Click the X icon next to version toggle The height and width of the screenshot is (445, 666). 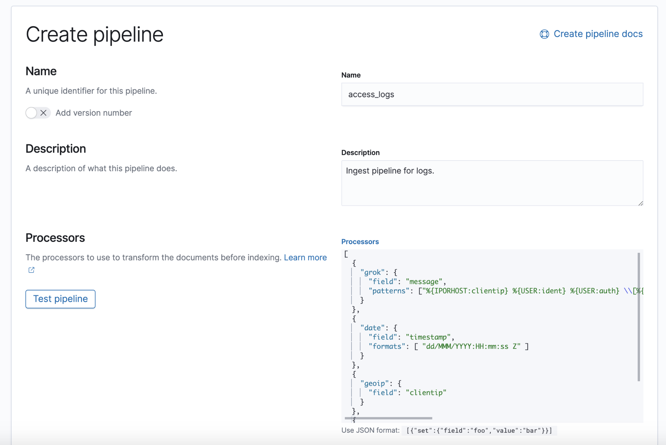(43, 113)
